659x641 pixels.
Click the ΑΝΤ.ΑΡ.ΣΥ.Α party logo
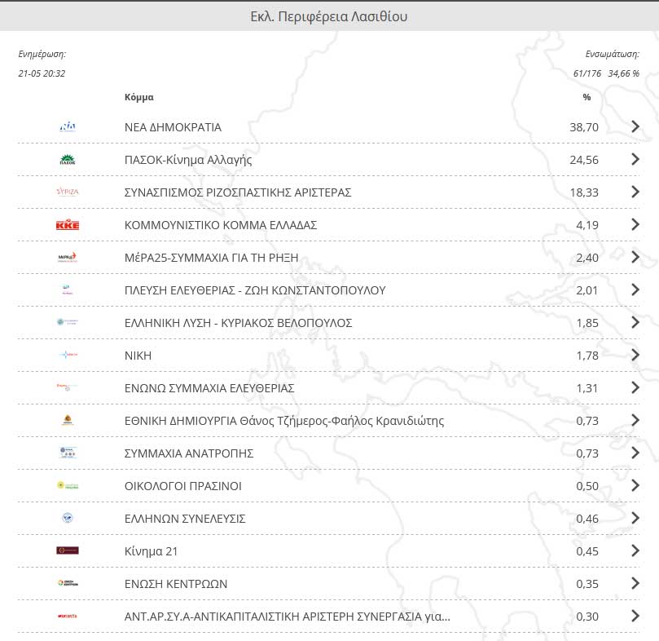[68, 617]
